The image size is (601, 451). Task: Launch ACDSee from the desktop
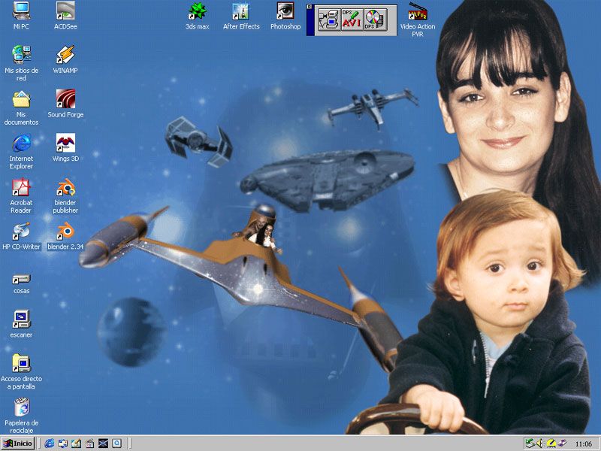point(65,15)
